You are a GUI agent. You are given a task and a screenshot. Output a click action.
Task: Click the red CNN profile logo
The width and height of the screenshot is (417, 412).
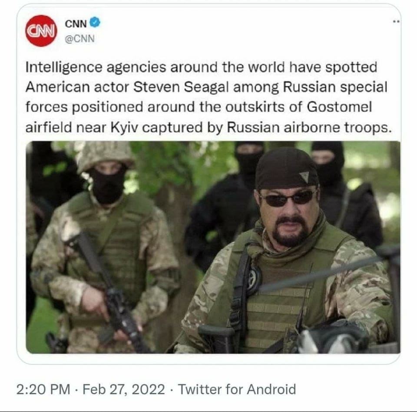[x=41, y=30]
